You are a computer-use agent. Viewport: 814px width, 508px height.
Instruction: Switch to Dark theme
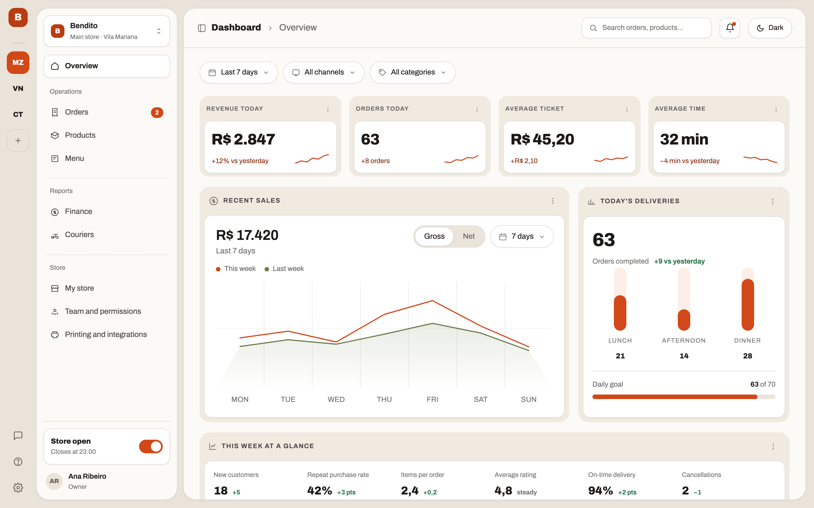(770, 28)
